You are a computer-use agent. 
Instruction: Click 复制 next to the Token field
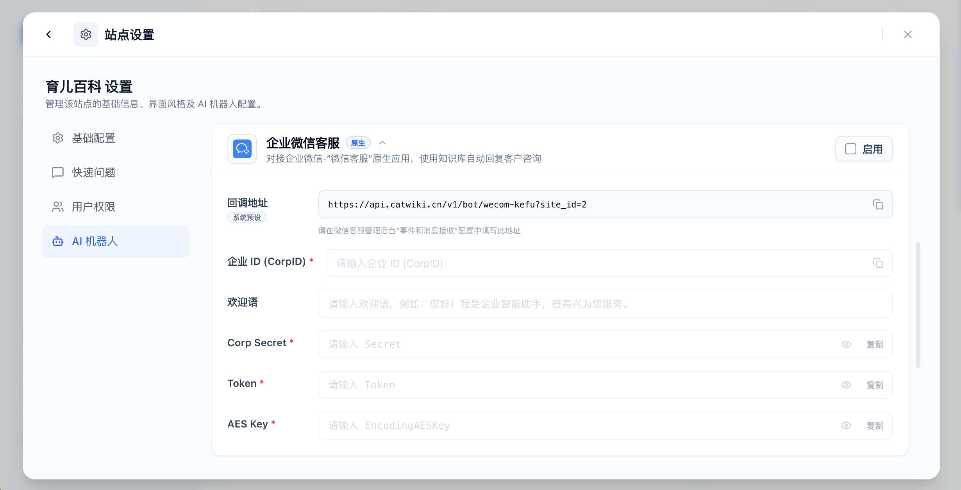coord(875,385)
